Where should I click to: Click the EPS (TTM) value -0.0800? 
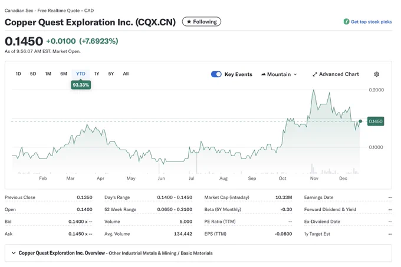[284, 234]
